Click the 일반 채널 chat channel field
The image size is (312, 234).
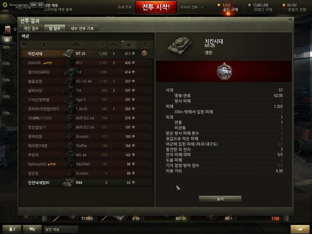point(61,229)
